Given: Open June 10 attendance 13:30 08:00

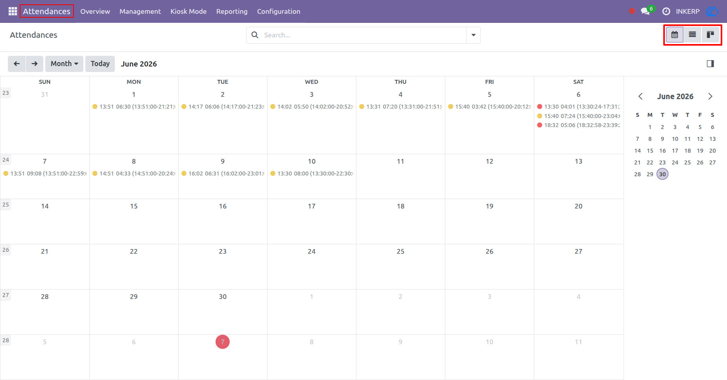Looking at the screenshot, I should coord(312,173).
